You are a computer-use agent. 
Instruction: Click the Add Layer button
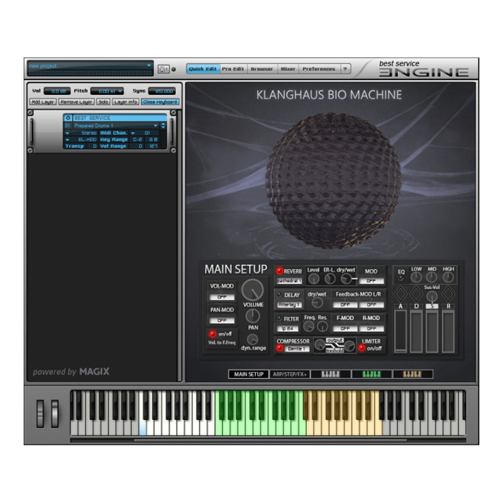pos(43,101)
